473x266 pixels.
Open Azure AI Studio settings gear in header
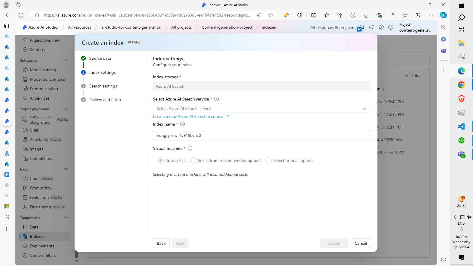(x=381, y=27)
